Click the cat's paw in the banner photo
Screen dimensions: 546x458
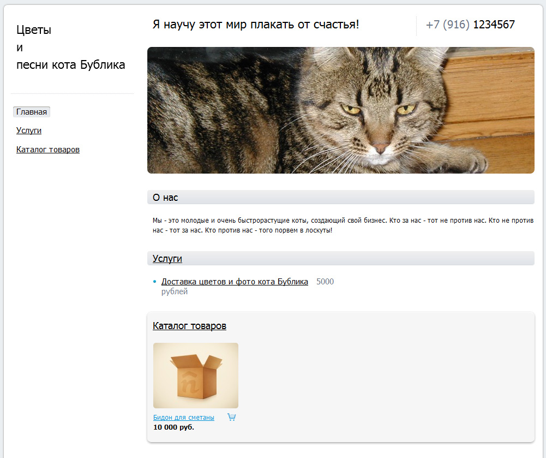(x=470, y=159)
